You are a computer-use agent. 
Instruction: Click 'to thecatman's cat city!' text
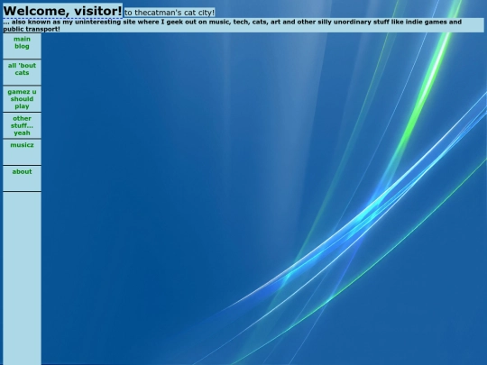170,13
